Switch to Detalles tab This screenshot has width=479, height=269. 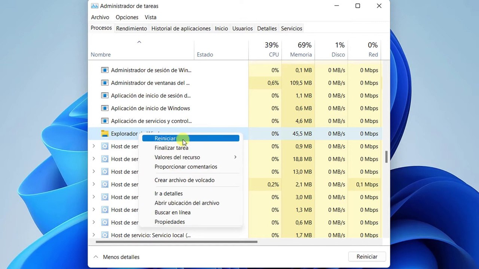267,28
